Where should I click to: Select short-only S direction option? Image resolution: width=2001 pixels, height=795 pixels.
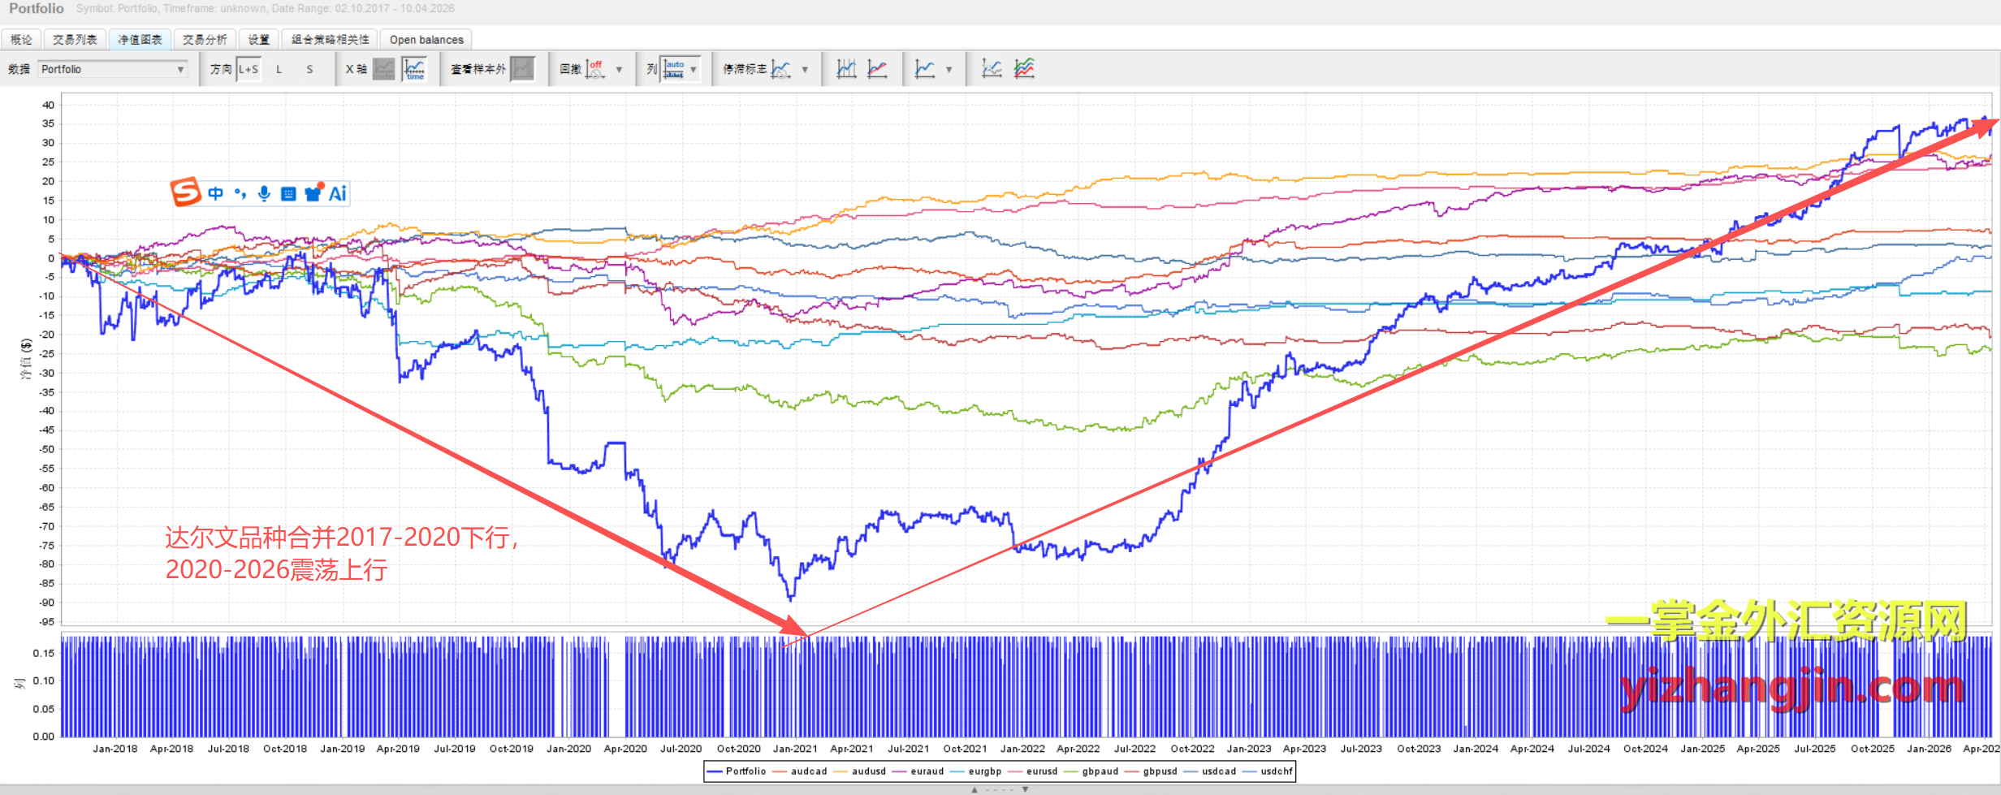[309, 69]
